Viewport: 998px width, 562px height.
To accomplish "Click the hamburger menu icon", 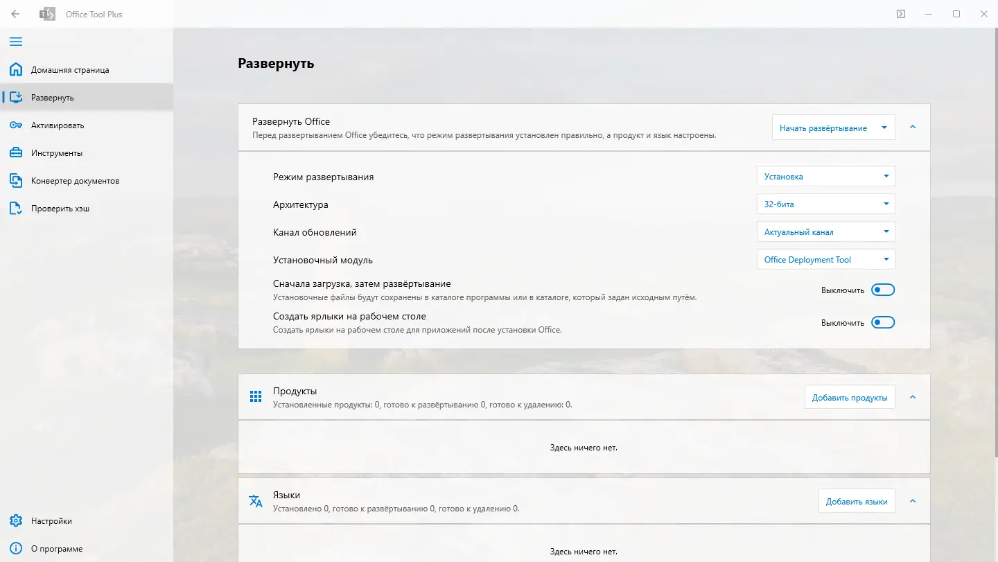I will [x=15, y=42].
